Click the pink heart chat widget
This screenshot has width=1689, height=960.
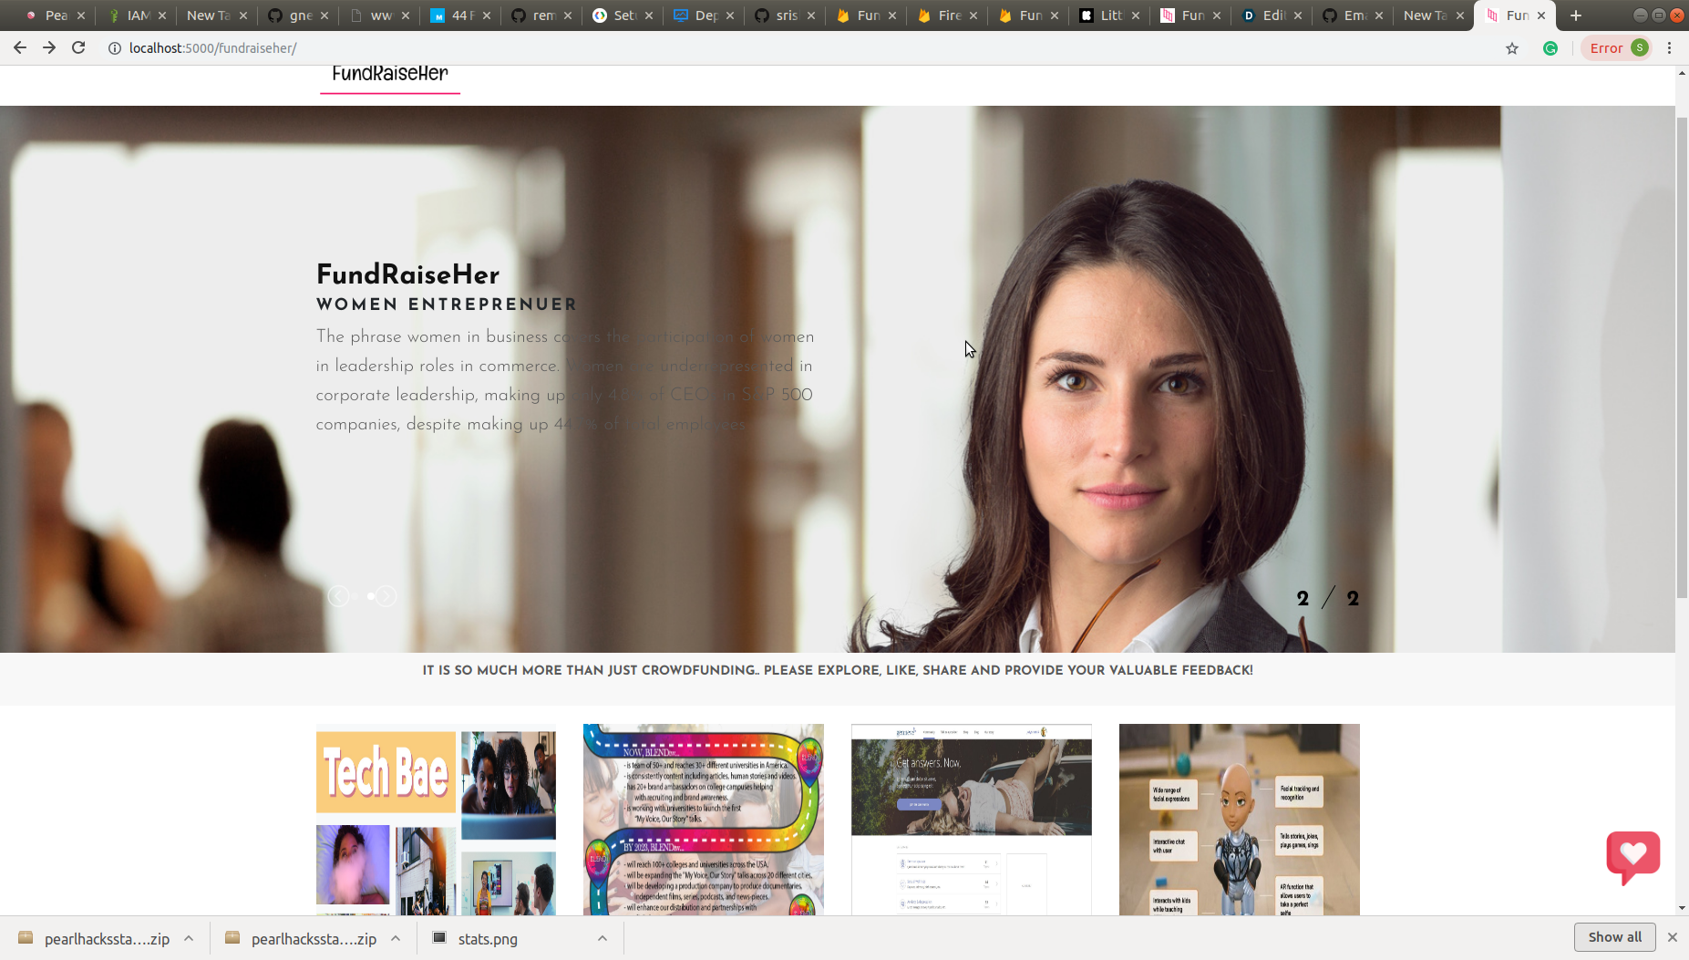point(1632,856)
